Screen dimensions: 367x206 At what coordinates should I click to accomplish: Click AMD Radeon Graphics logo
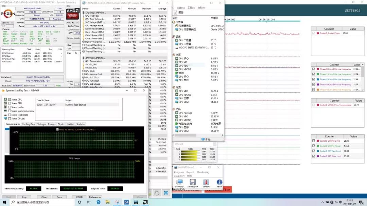coord(72,14)
